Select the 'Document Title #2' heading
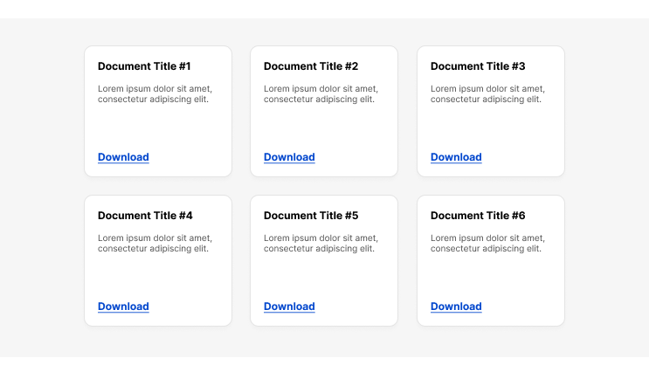 pyautogui.click(x=311, y=66)
